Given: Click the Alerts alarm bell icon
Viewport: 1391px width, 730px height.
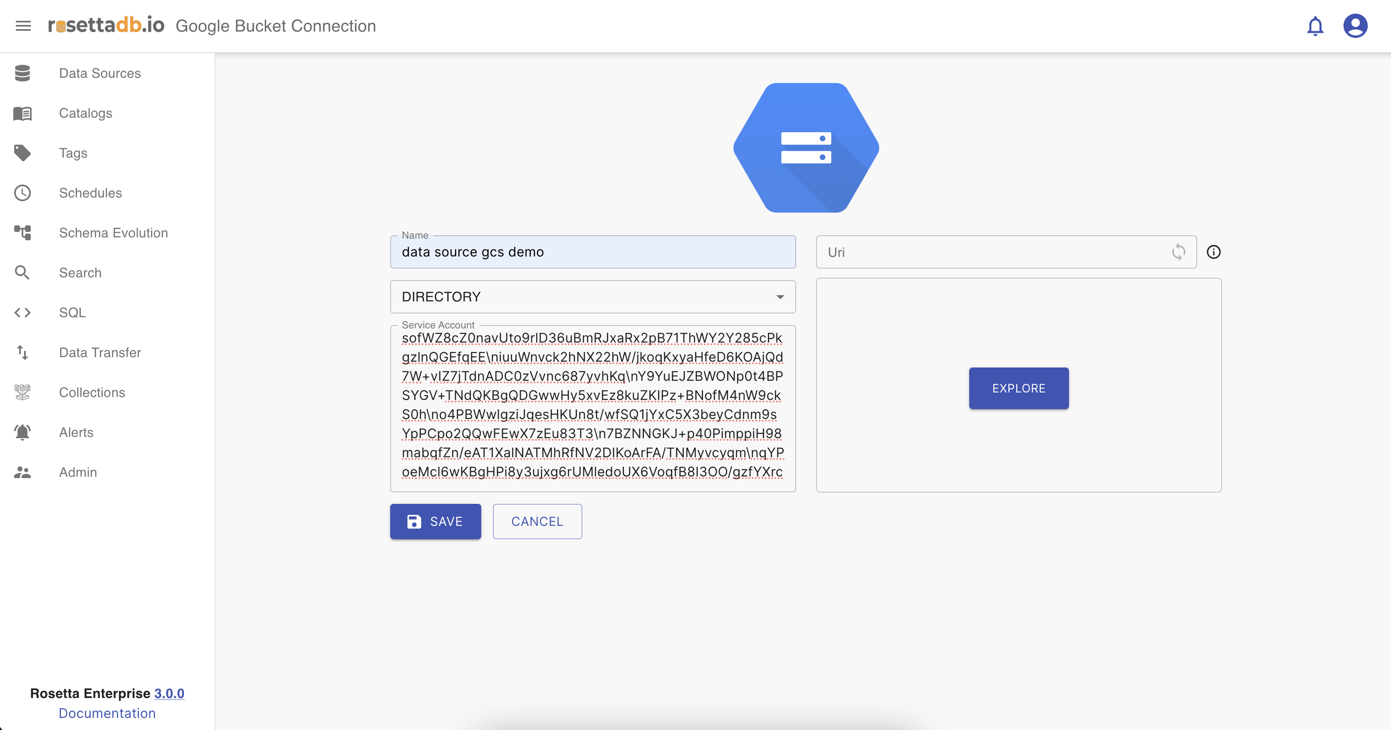Looking at the screenshot, I should [x=22, y=432].
